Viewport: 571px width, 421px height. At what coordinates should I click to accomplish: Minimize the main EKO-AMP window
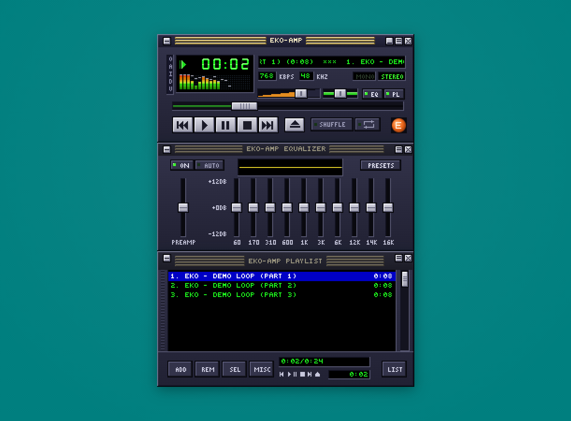pos(390,41)
